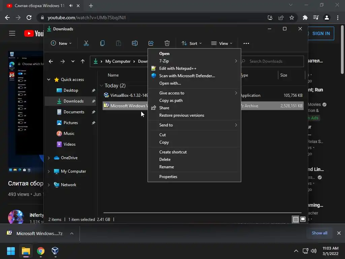
Task: Click the Delete trash icon in toolbar
Action: point(167,44)
